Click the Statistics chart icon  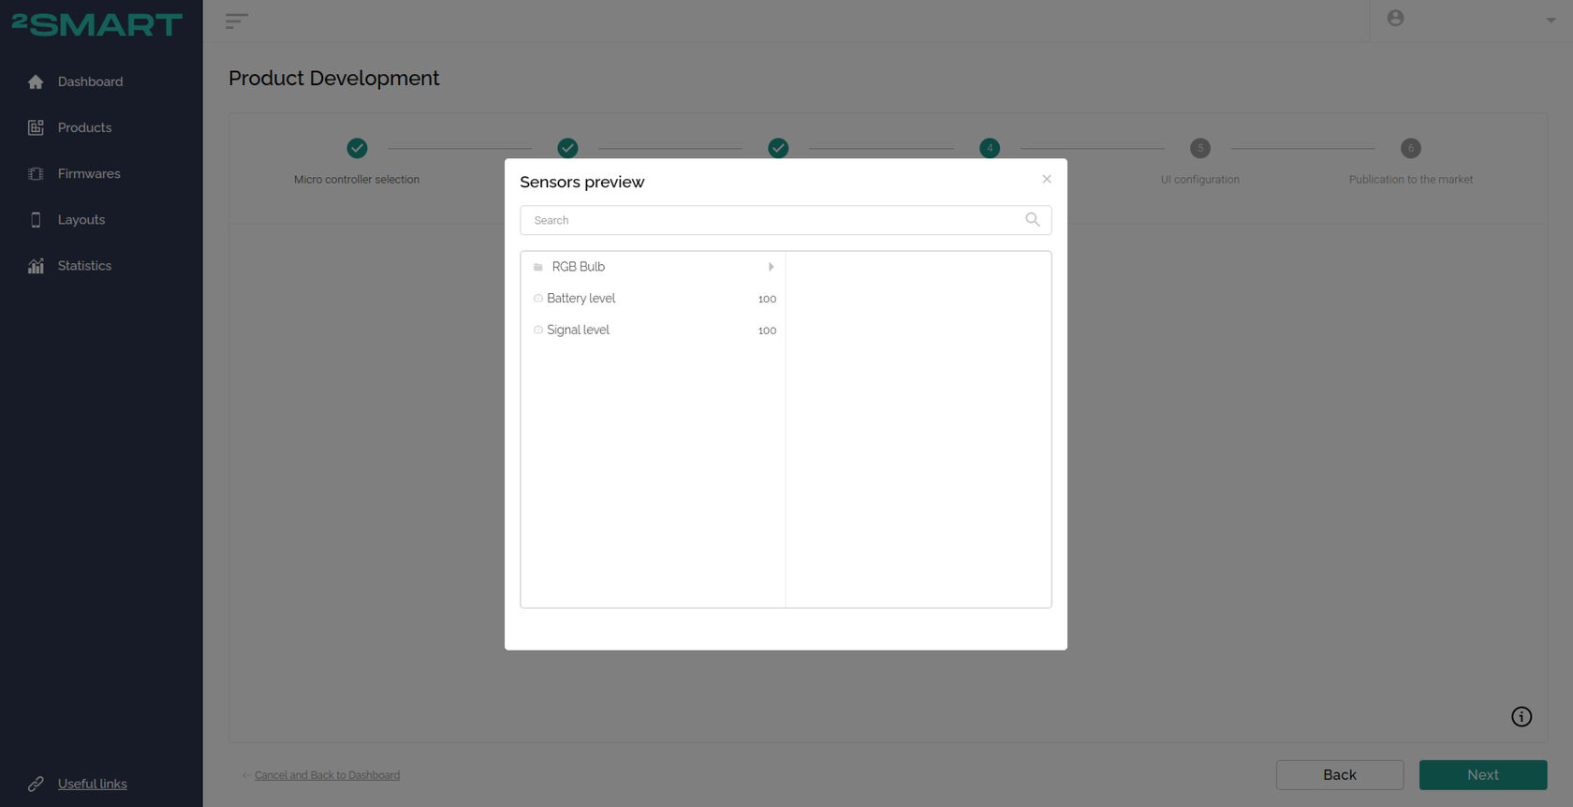click(36, 266)
